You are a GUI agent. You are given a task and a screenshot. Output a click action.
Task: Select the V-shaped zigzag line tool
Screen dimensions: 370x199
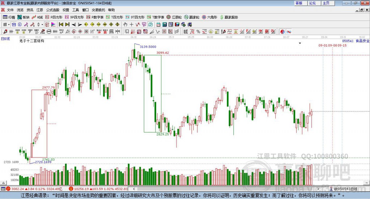point(158,31)
